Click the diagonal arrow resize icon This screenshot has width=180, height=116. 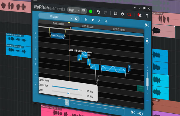(x=140, y=8)
